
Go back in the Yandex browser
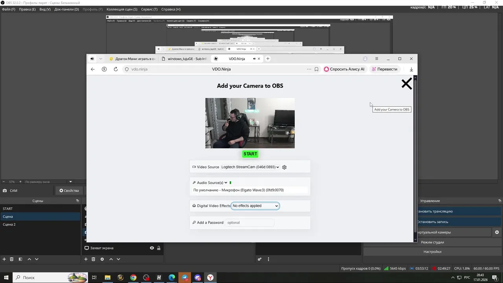click(x=93, y=69)
